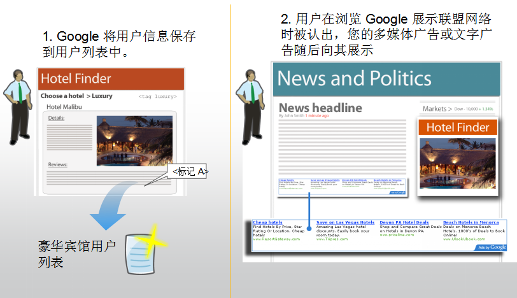Click the www.Tripres.com URL

click(x=332, y=239)
